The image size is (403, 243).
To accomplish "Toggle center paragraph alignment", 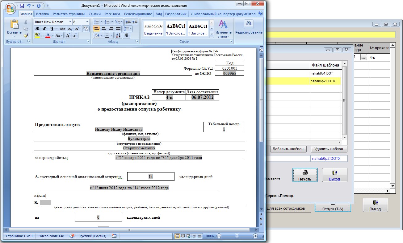I will 104,29.
